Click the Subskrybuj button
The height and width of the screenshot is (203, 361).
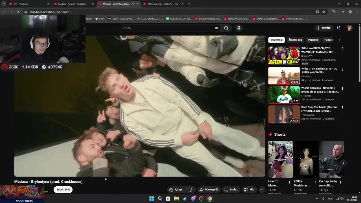(x=63, y=189)
